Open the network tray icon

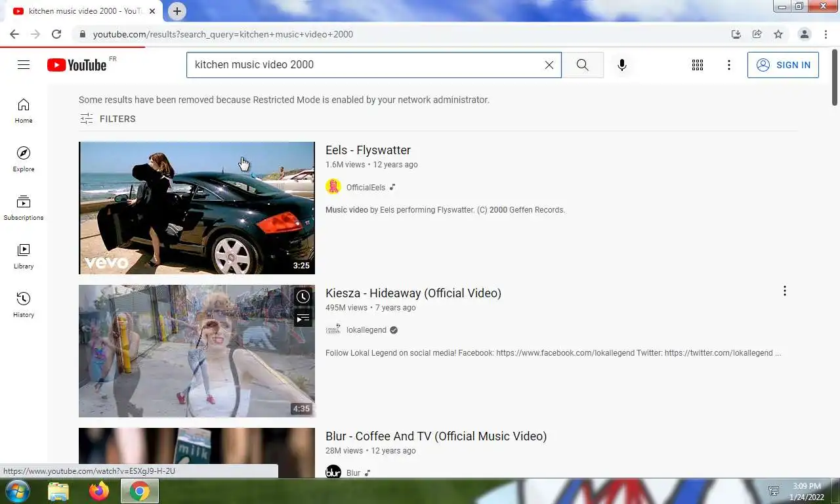[774, 491]
